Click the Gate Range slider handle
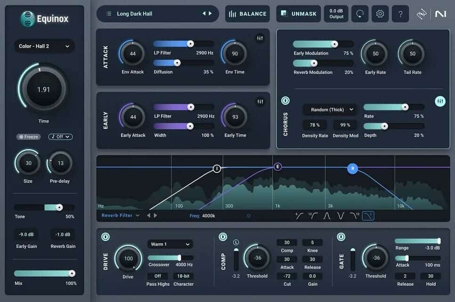 (x=439, y=241)
